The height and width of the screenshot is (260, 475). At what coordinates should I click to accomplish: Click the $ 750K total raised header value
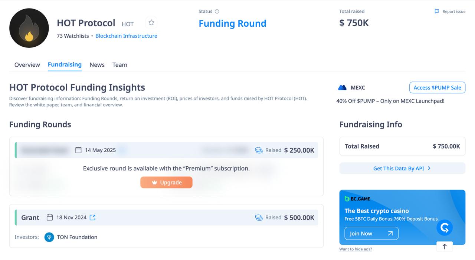[354, 23]
